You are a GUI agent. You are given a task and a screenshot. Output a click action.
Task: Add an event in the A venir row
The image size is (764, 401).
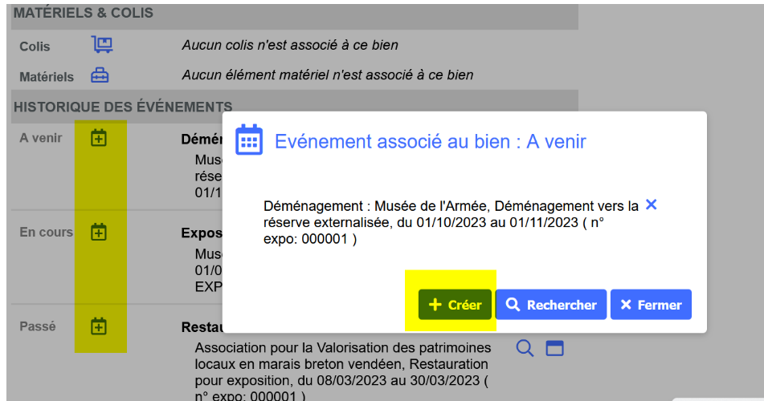[x=98, y=138]
